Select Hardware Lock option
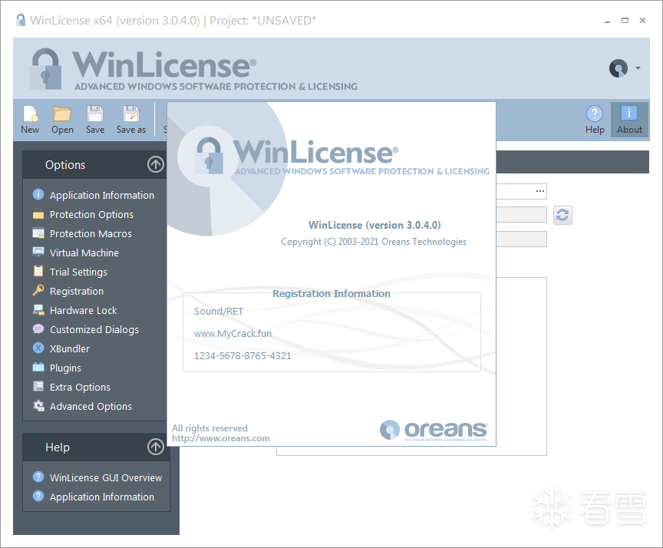Image resolution: width=663 pixels, height=548 pixels. pos(84,310)
